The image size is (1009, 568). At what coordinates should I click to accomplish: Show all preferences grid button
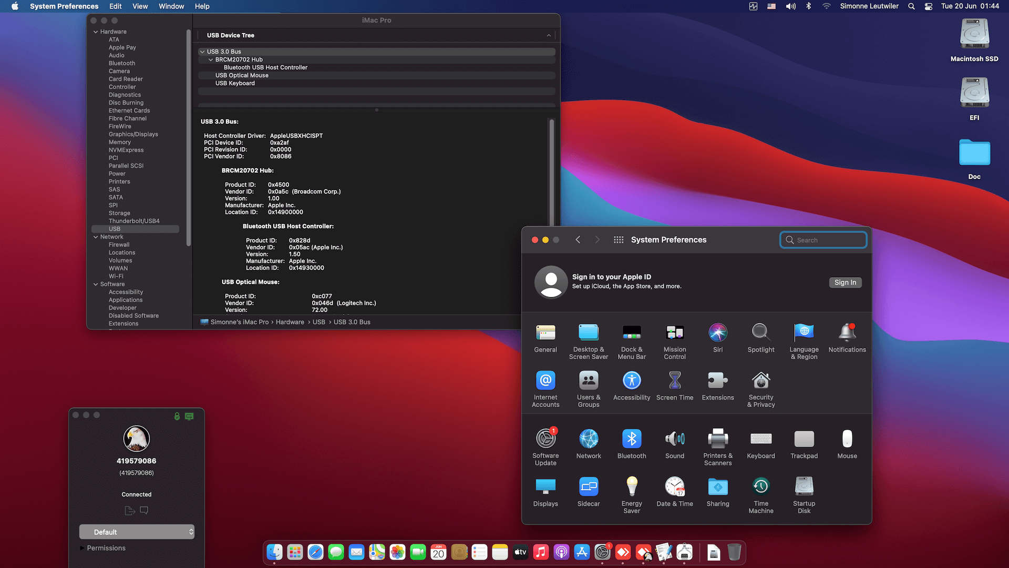[619, 240]
